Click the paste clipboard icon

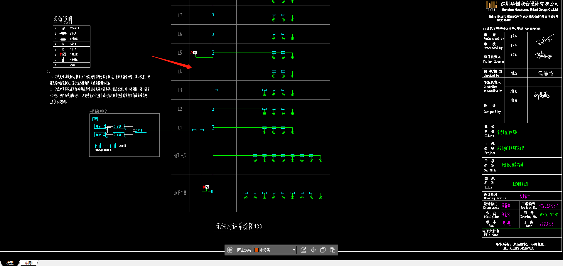coord(333,250)
